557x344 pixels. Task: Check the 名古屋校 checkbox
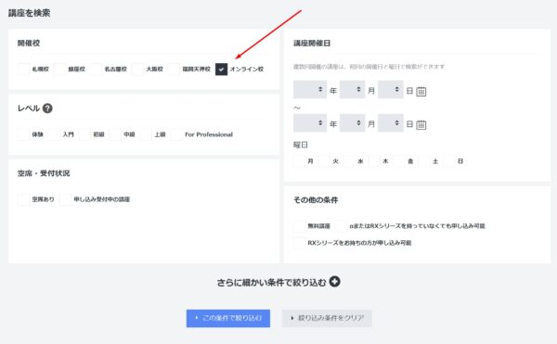click(x=96, y=70)
